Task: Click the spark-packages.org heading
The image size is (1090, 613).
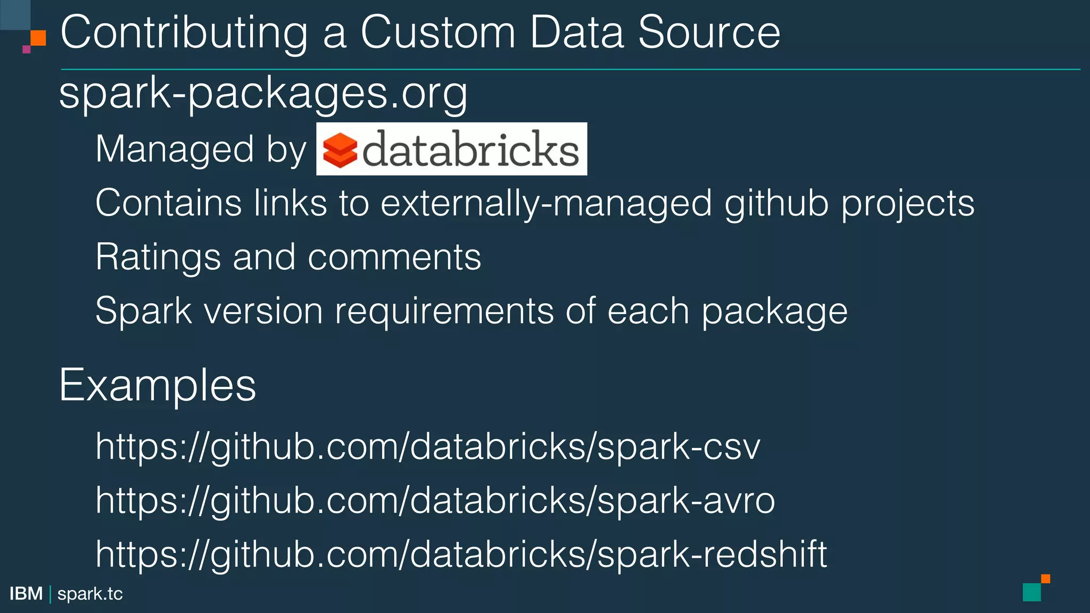Action: [263, 93]
